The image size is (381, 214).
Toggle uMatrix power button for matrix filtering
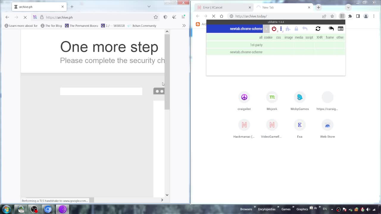pyautogui.click(x=274, y=29)
